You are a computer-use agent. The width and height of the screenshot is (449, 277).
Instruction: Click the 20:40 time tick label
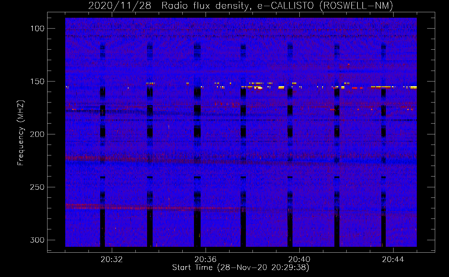click(299, 260)
